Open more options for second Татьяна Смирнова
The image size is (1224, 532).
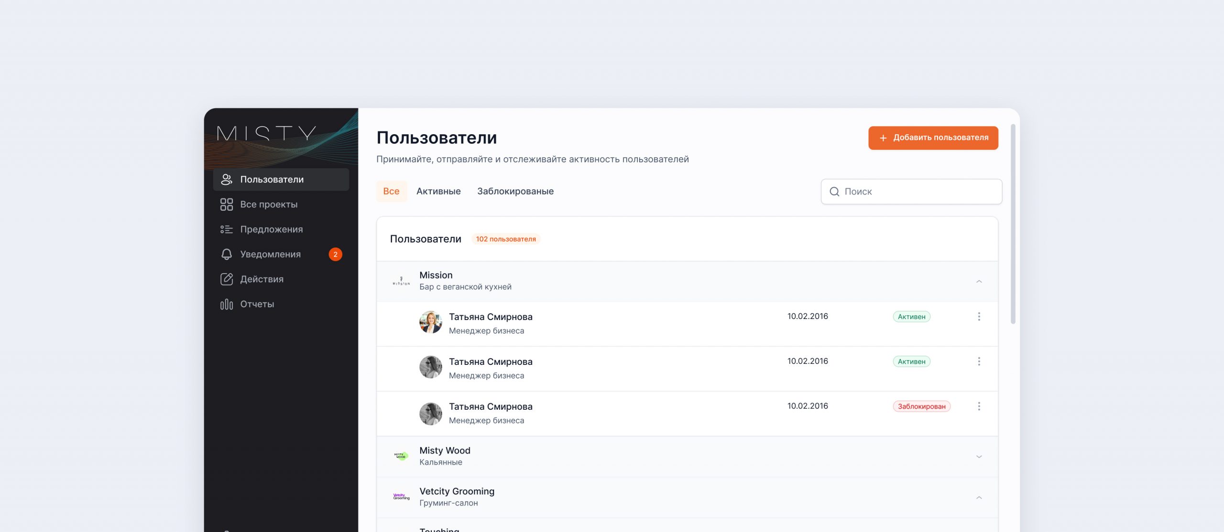(x=979, y=362)
